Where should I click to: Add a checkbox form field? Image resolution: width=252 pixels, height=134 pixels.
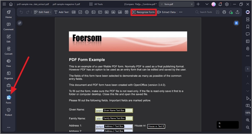pyautogui.click(x=80, y=12)
